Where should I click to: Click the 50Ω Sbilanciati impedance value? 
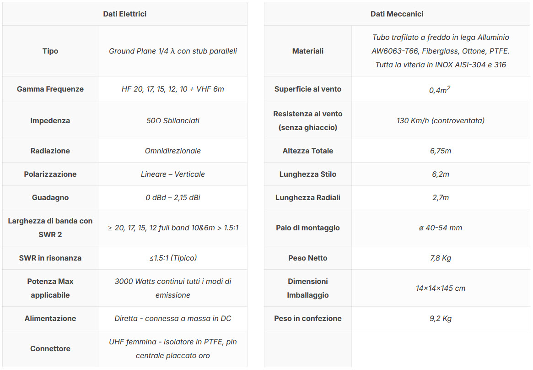pos(172,120)
